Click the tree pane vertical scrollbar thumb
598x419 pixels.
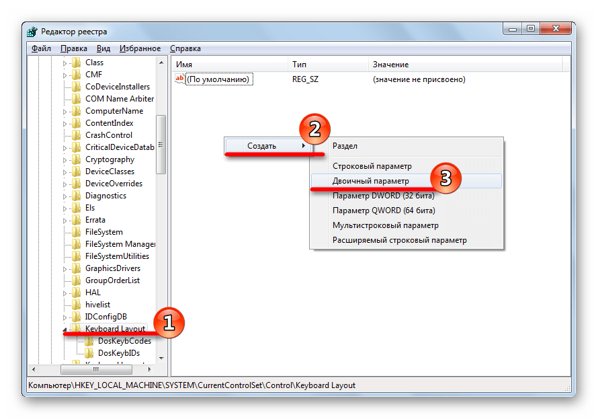click(161, 145)
